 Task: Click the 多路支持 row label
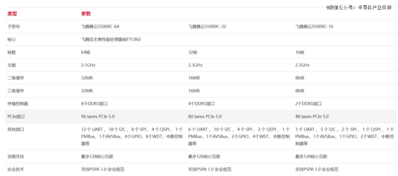tap(15, 157)
